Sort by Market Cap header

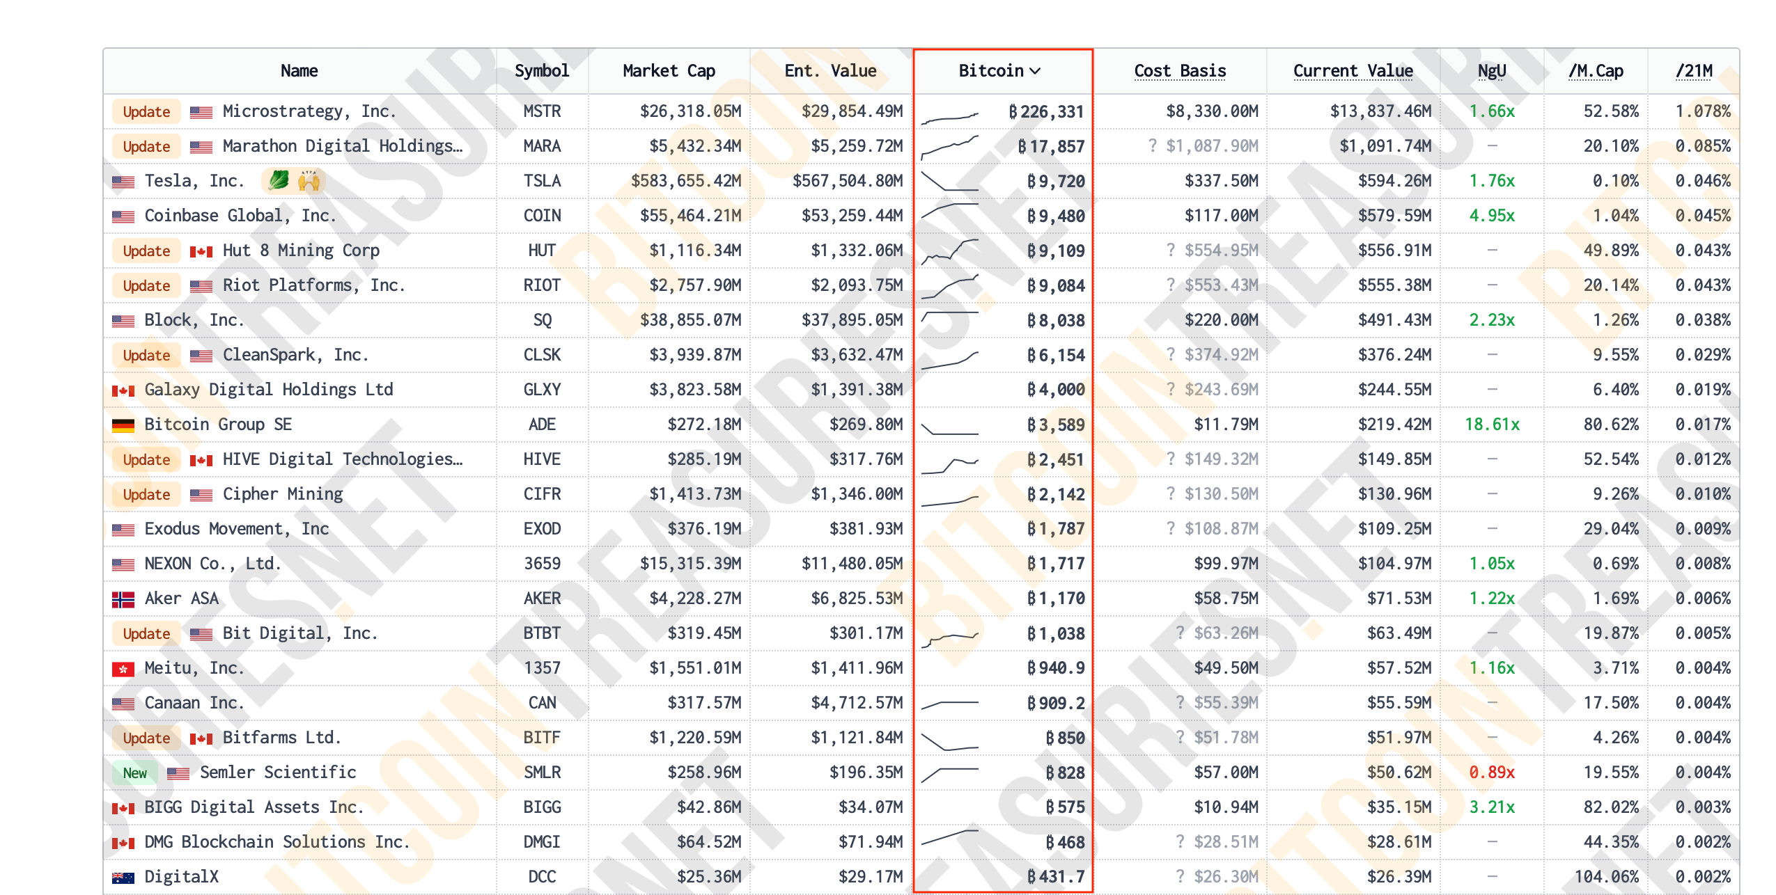point(669,71)
